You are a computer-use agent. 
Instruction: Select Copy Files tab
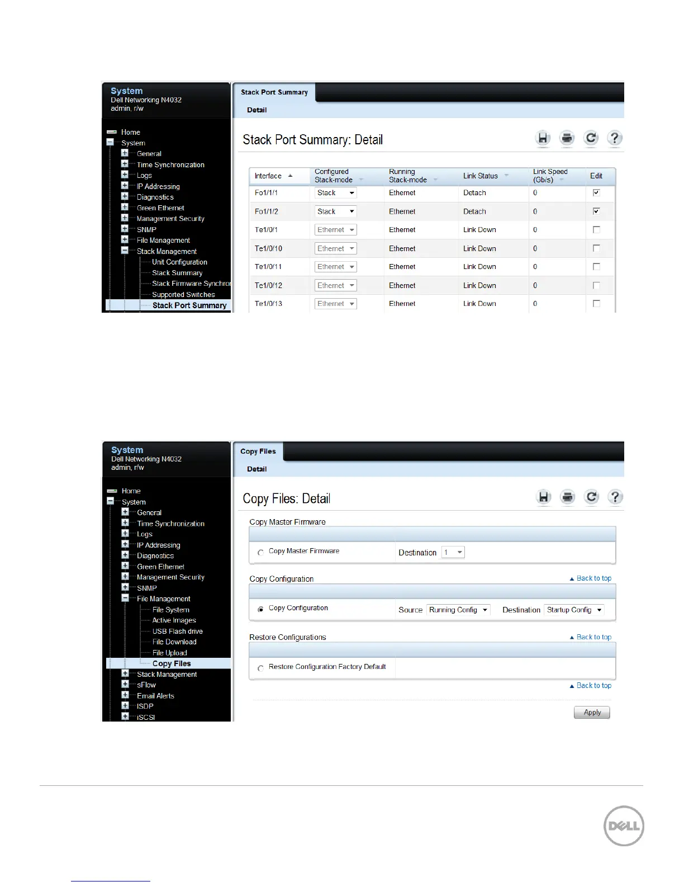[258, 451]
